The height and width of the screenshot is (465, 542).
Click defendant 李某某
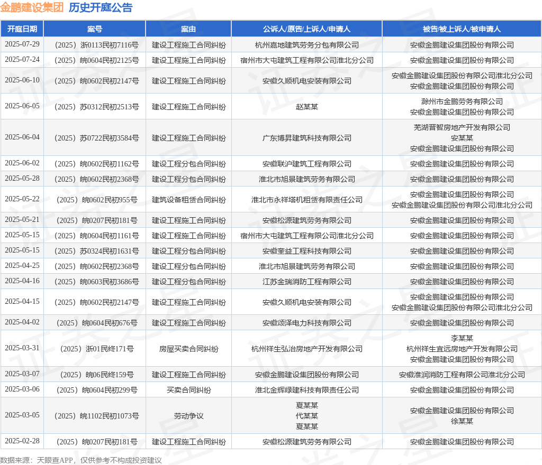[462, 338]
